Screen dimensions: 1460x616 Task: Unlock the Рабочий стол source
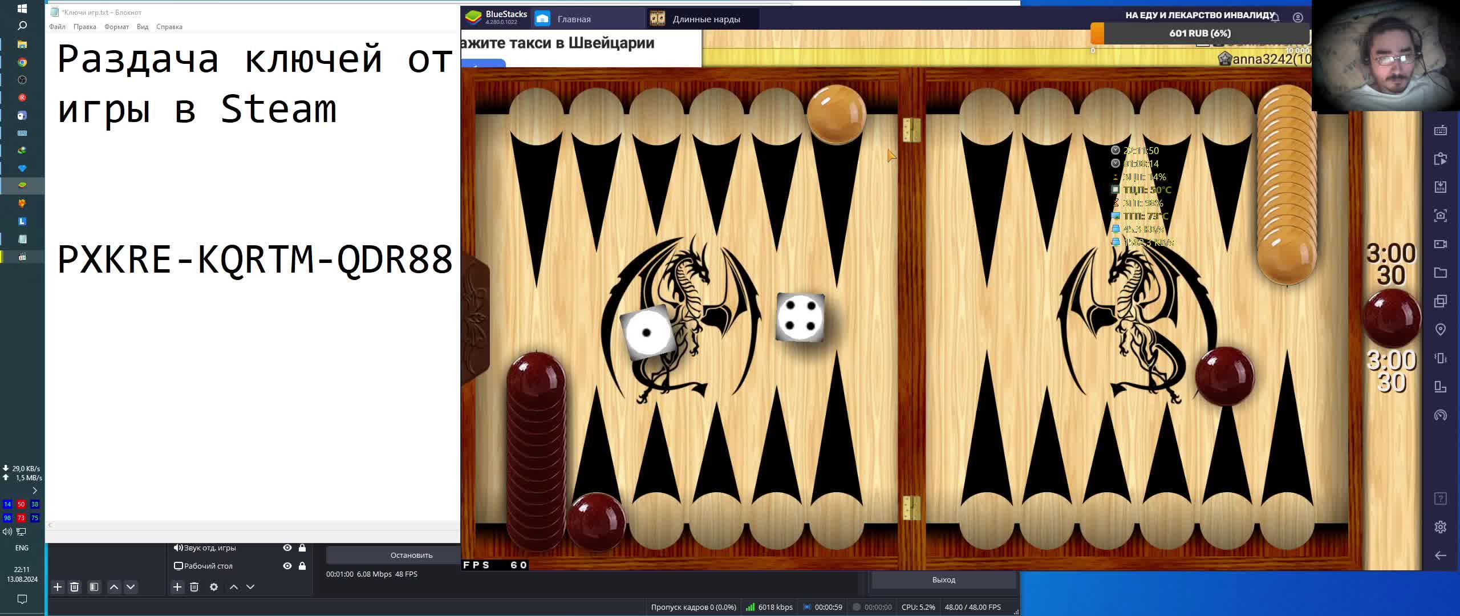tap(302, 566)
